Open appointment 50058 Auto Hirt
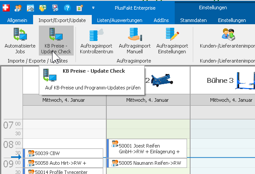The width and height of the screenshot is (255, 174). 63,163
